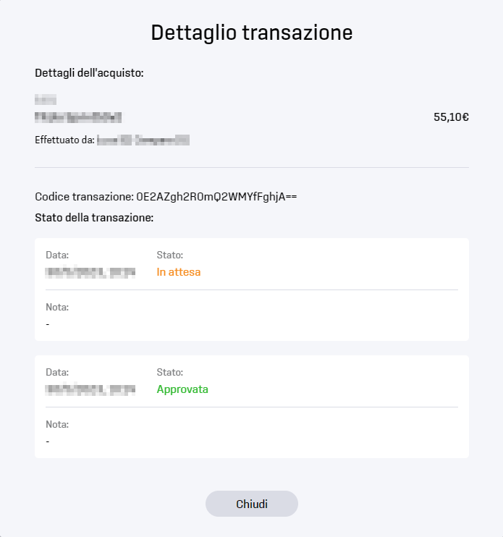Click the "Stato della transazione:" heading
503x537 pixels.
pos(94,218)
